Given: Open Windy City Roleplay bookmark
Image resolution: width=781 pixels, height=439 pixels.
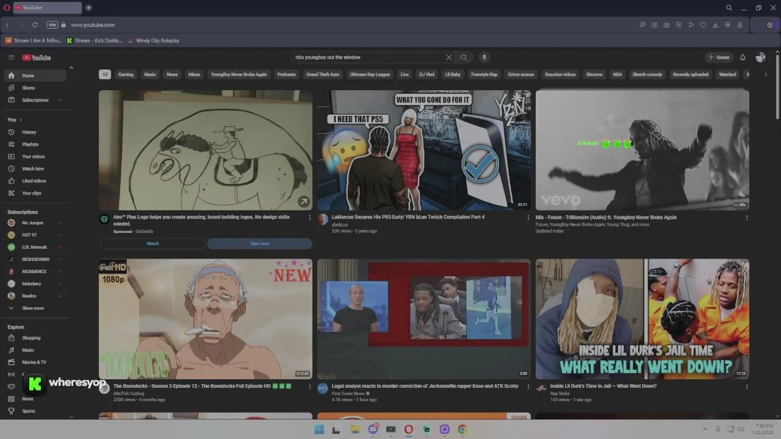Looking at the screenshot, I should pyautogui.click(x=153, y=41).
